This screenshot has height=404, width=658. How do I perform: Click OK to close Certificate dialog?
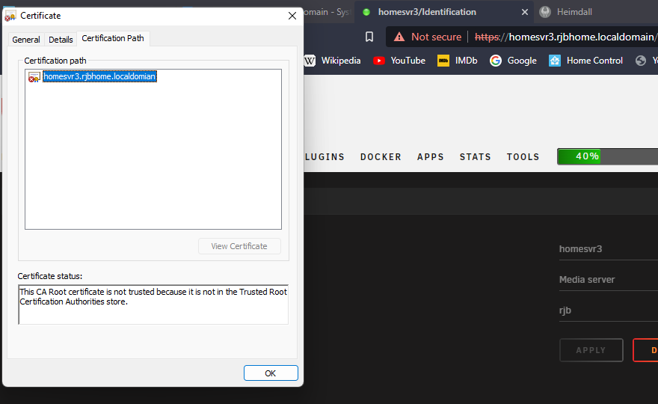tap(271, 373)
